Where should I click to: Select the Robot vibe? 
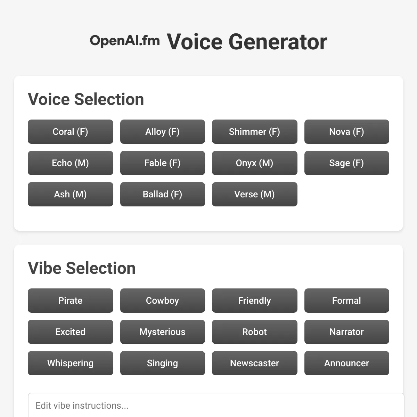coord(254,332)
